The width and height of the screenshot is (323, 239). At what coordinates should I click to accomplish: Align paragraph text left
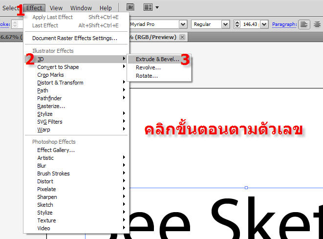point(304,24)
